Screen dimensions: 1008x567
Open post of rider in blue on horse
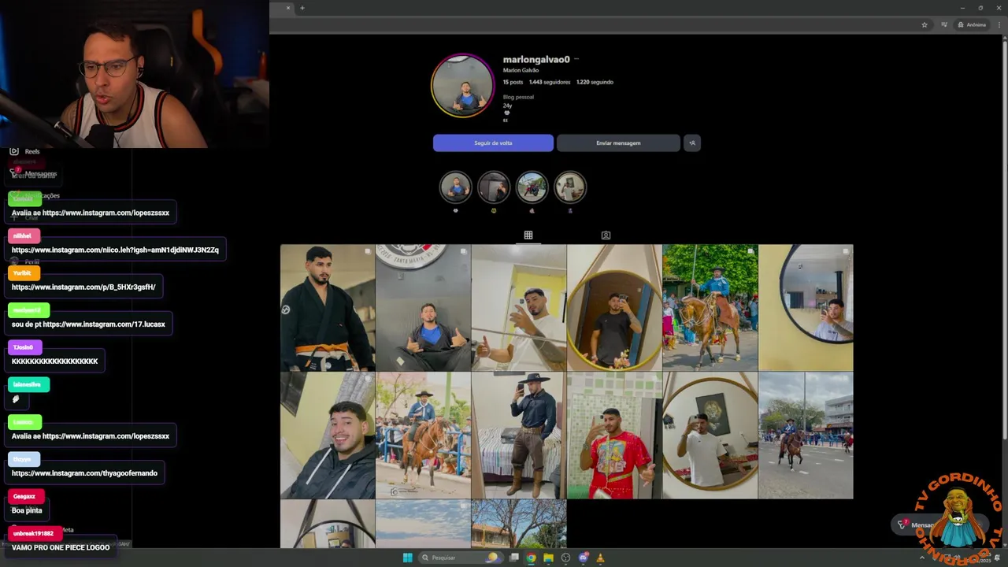point(710,307)
